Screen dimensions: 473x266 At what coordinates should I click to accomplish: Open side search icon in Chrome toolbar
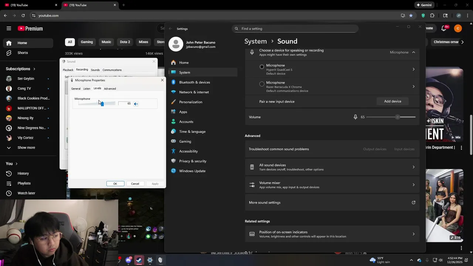[445, 16]
